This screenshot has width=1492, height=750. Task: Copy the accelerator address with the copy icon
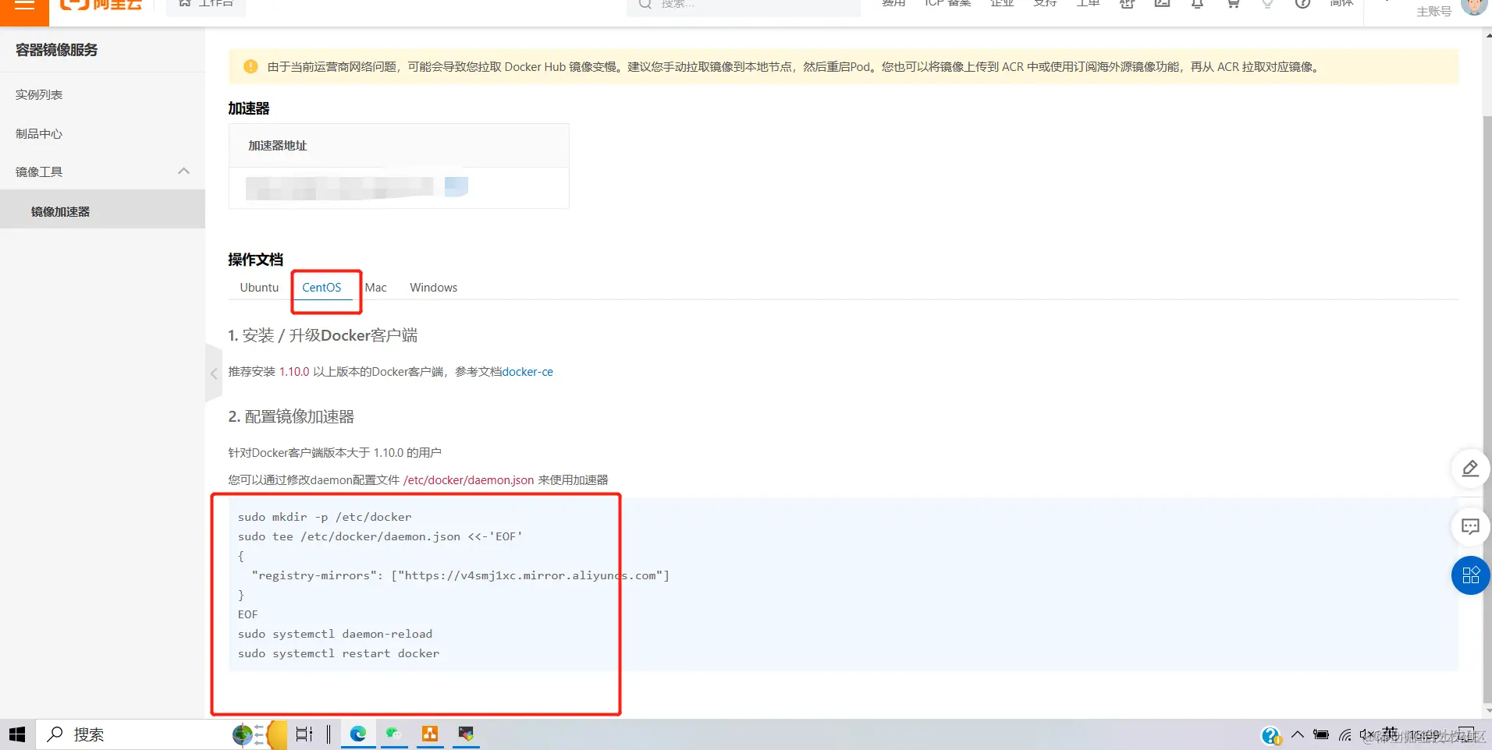456,186
